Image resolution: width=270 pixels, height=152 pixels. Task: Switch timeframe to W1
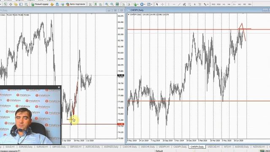pyautogui.click(x=240, y=4)
